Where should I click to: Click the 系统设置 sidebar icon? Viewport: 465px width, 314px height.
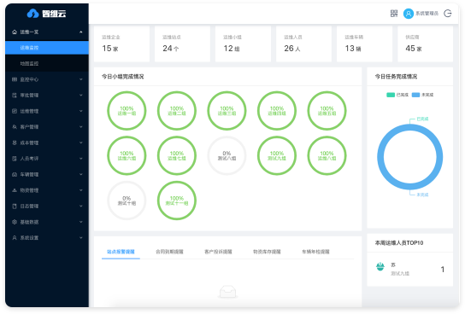(x=15, y=238)
